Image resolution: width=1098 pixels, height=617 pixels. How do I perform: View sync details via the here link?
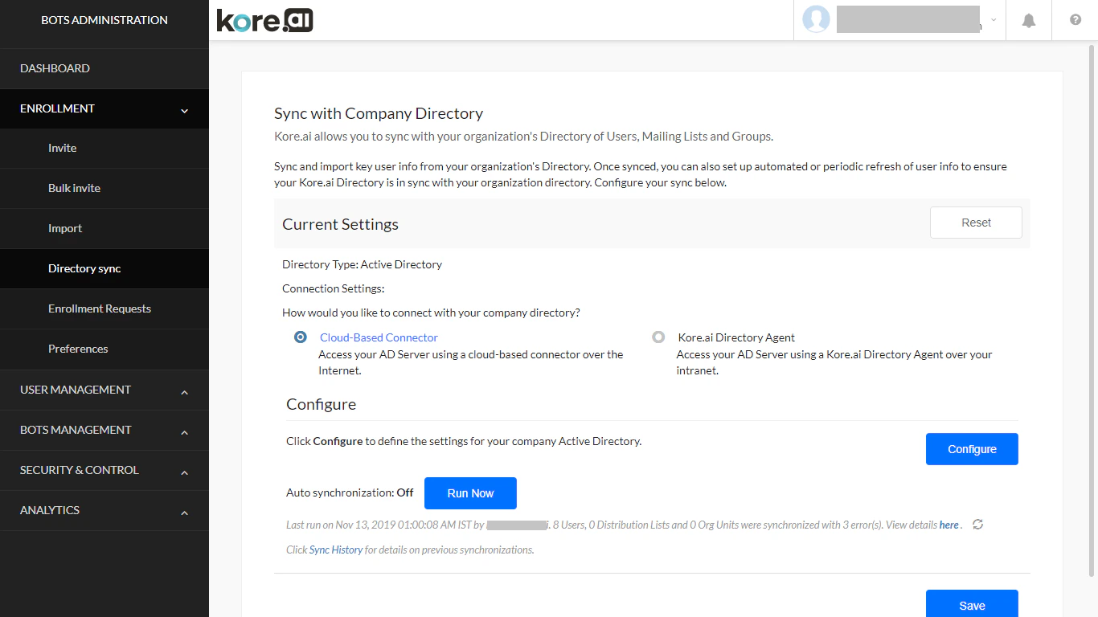948,524
